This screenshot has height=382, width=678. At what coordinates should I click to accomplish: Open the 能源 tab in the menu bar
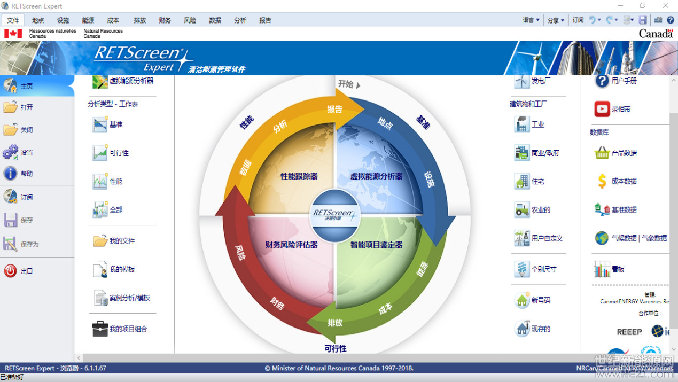click(88, 20)
